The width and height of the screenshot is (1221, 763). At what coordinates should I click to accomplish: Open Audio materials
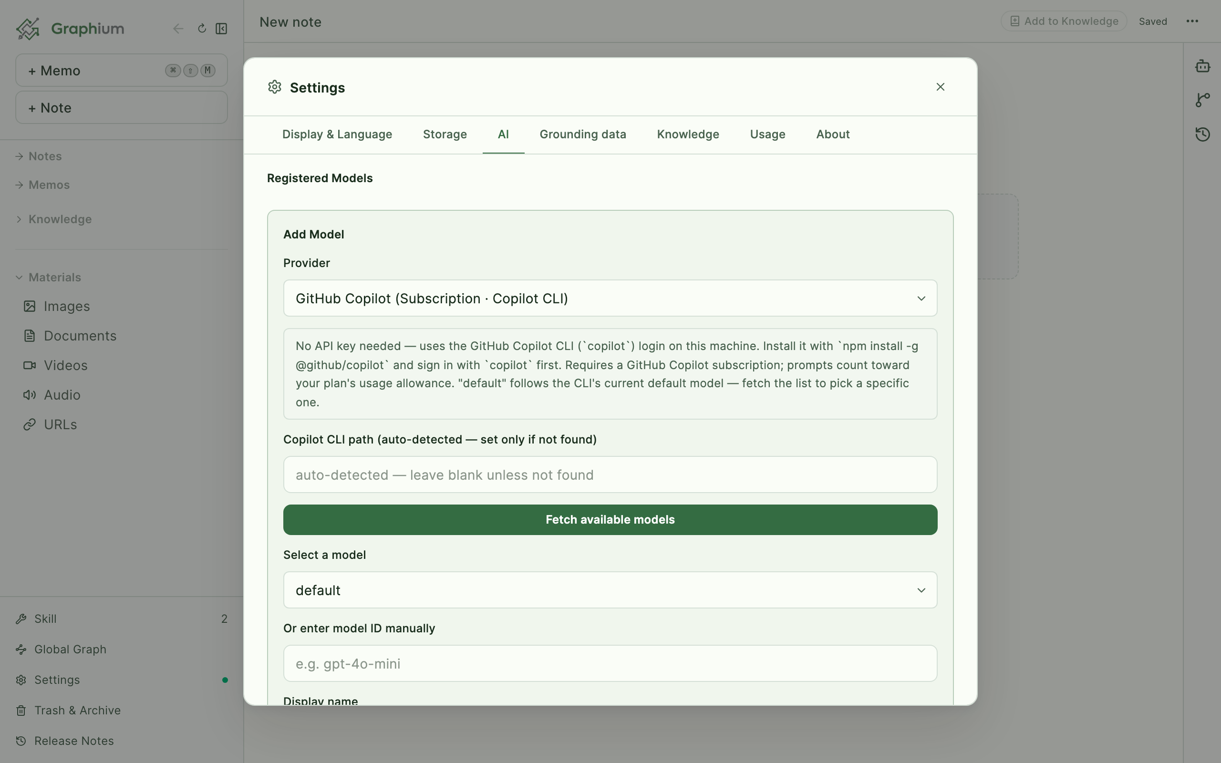(52, 395)
